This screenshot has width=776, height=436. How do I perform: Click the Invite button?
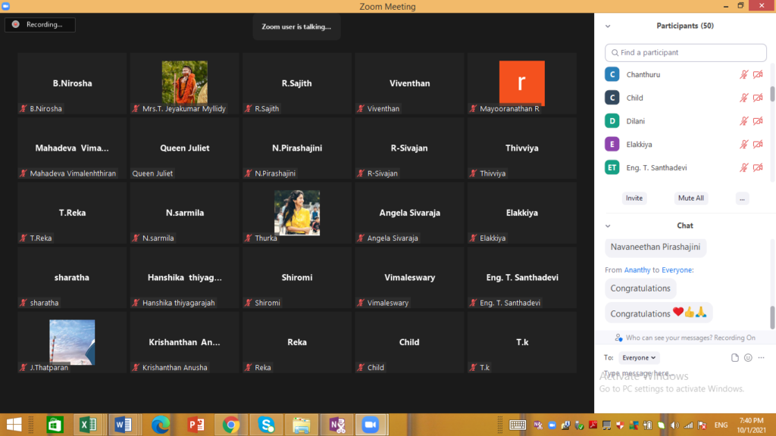coord(634,198)
